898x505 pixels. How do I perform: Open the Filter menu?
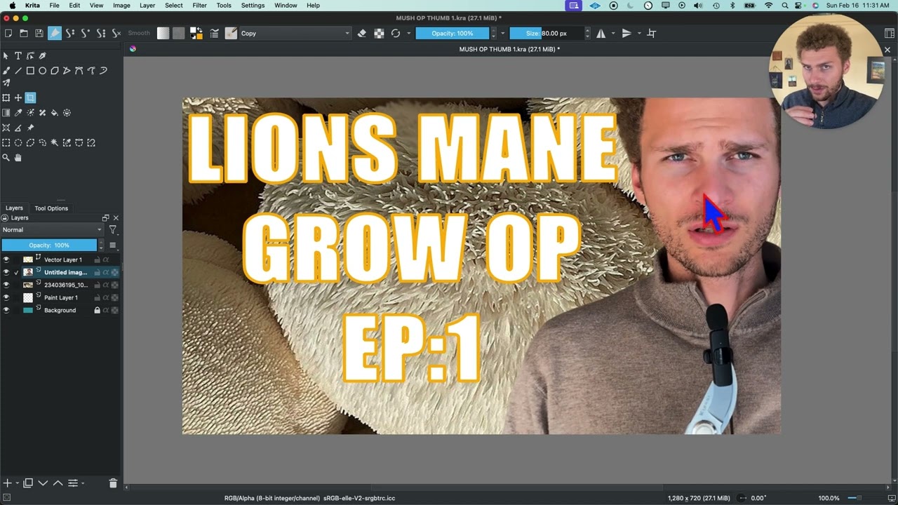tap(200, 6)
